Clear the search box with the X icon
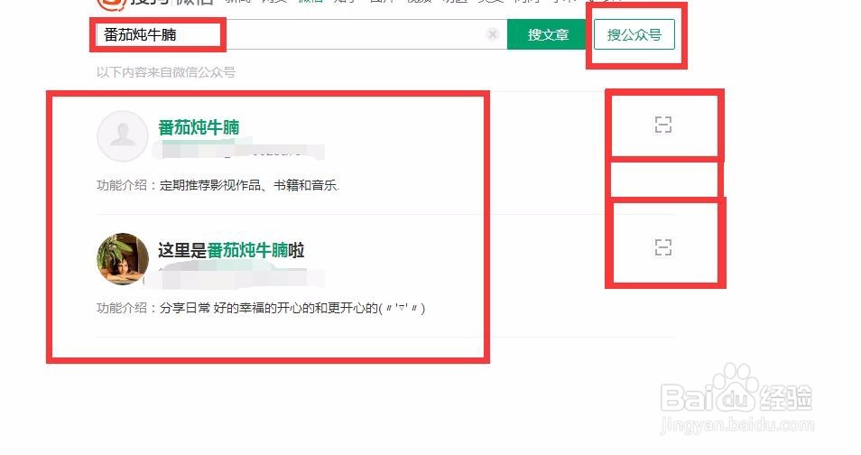This screenshot has height=455, width=861. pyautogui.click(x=493, y=34)
